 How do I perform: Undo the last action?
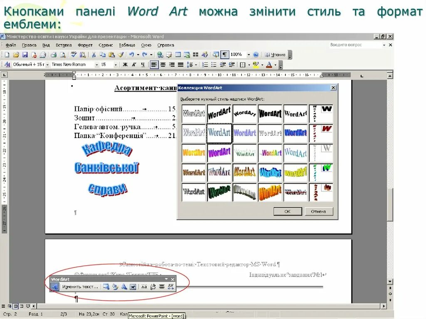(x=131, y=54)
